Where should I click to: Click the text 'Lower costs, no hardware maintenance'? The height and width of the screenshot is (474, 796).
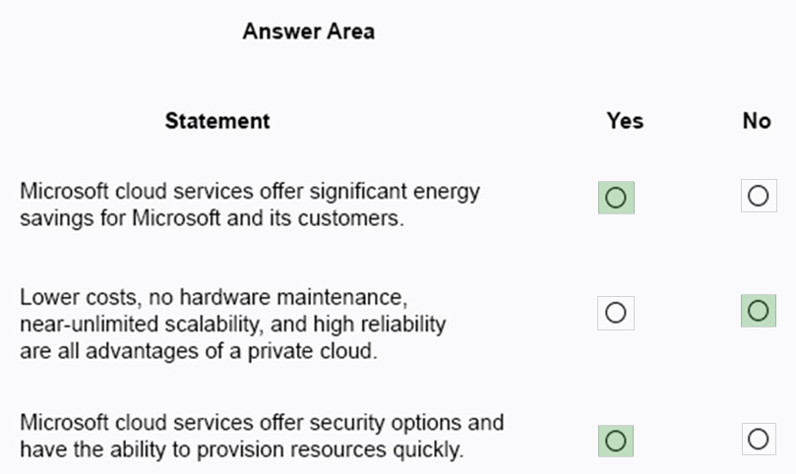click(x=213, y=296)
